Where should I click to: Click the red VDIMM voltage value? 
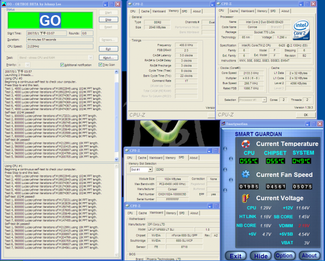[304, 226]
